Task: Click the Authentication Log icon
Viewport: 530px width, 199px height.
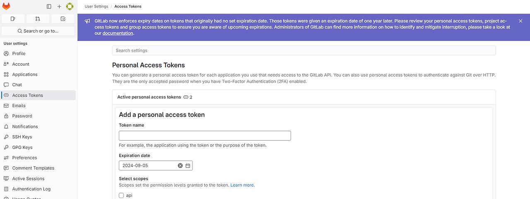Action: (x=6, y=189)
